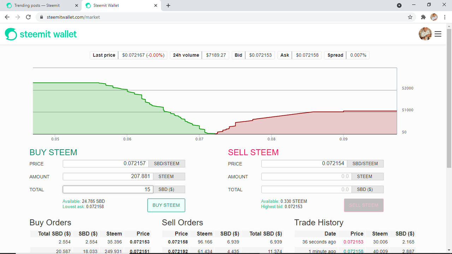Click the disabled SELL STEEM button
Screen dimensions: 452x254
(364, 205)
